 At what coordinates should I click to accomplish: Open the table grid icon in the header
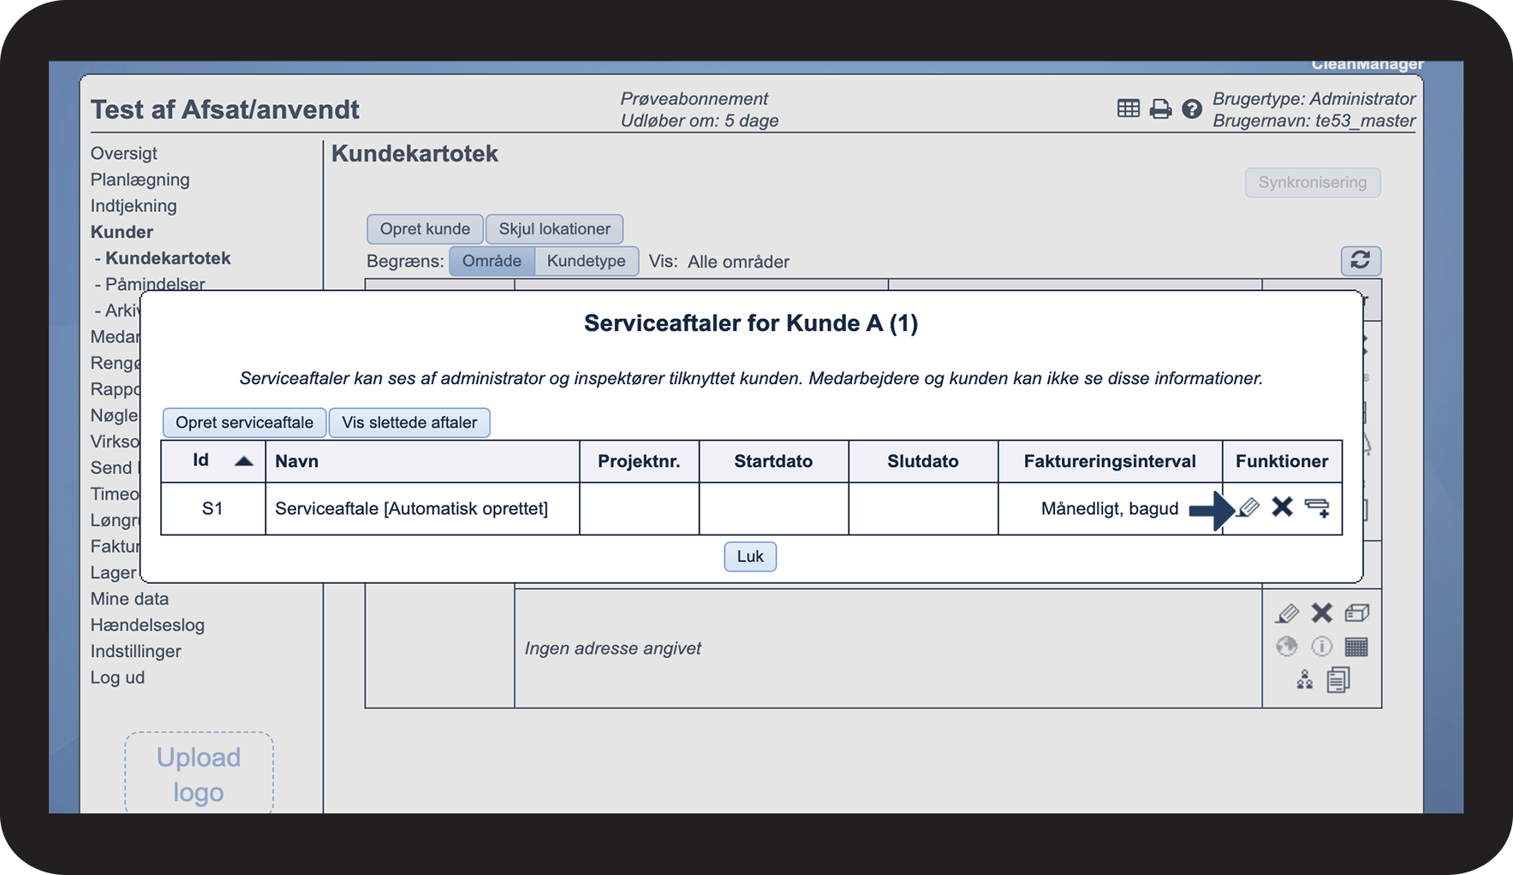[1129, 109]
